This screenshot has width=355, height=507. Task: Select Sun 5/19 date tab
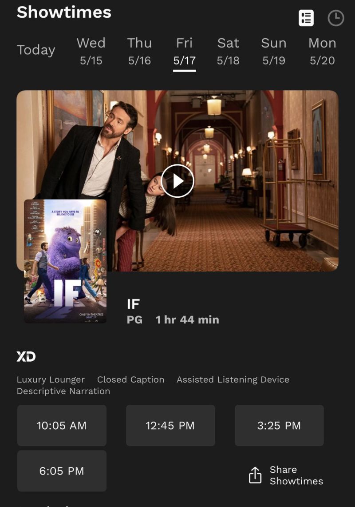click(x=274, y=52)
